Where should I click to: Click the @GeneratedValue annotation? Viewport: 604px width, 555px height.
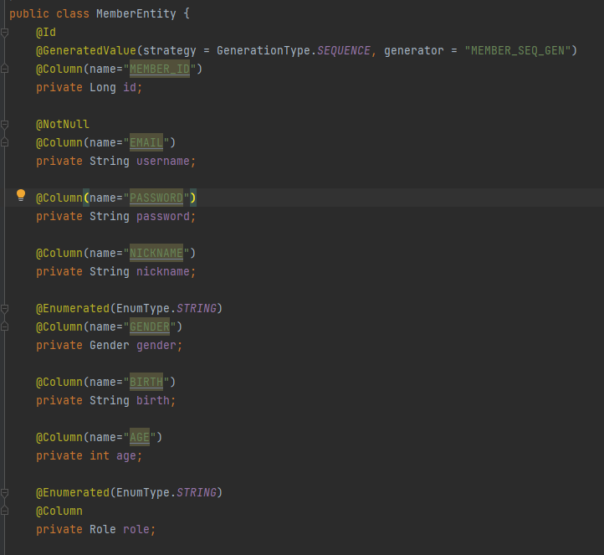click(86, 50)
